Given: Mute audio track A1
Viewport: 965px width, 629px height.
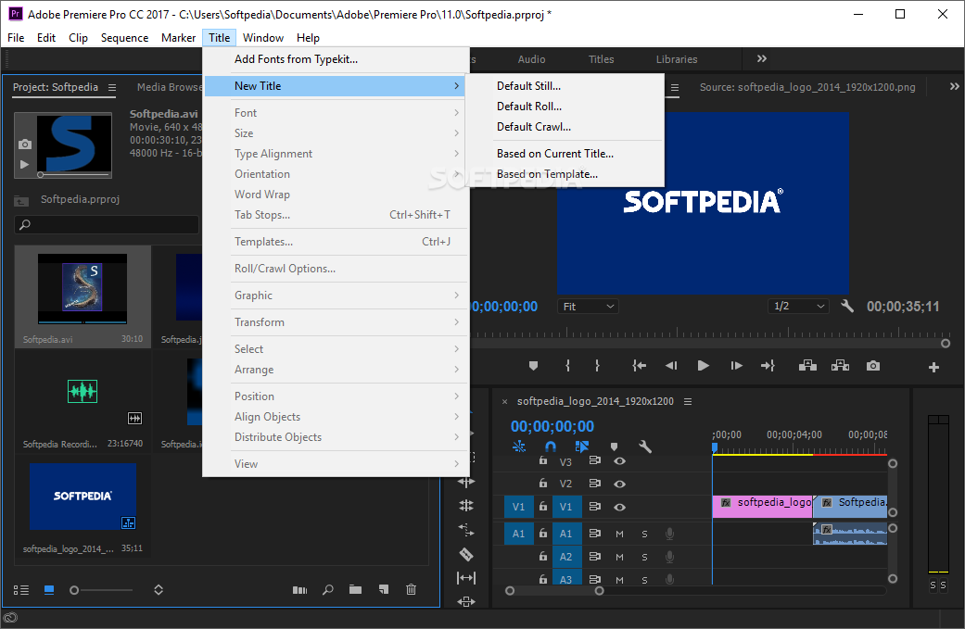Looking at the screenshot, I should 620,534.
